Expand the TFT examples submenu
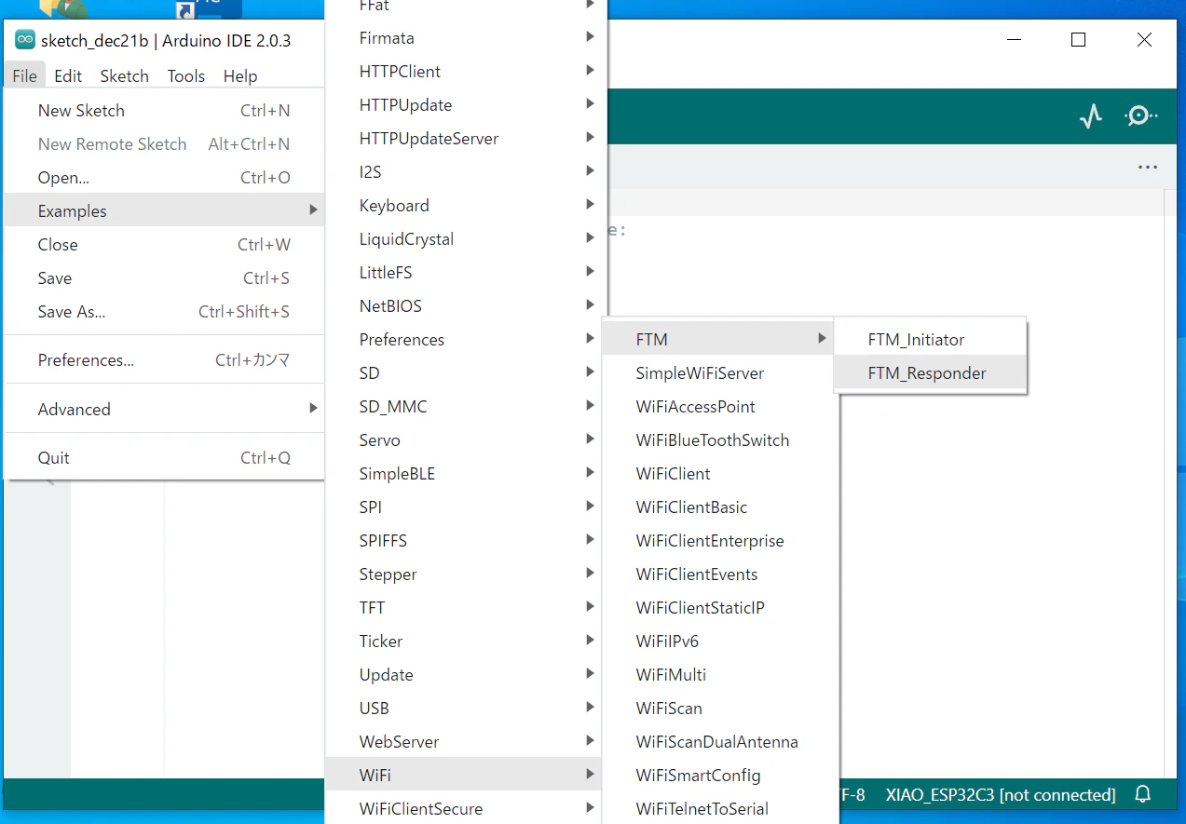The image size is (1186, 824). point(466,608)
